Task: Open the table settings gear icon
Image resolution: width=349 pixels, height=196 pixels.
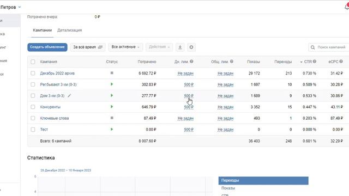Action: click(x=191, y=47)
